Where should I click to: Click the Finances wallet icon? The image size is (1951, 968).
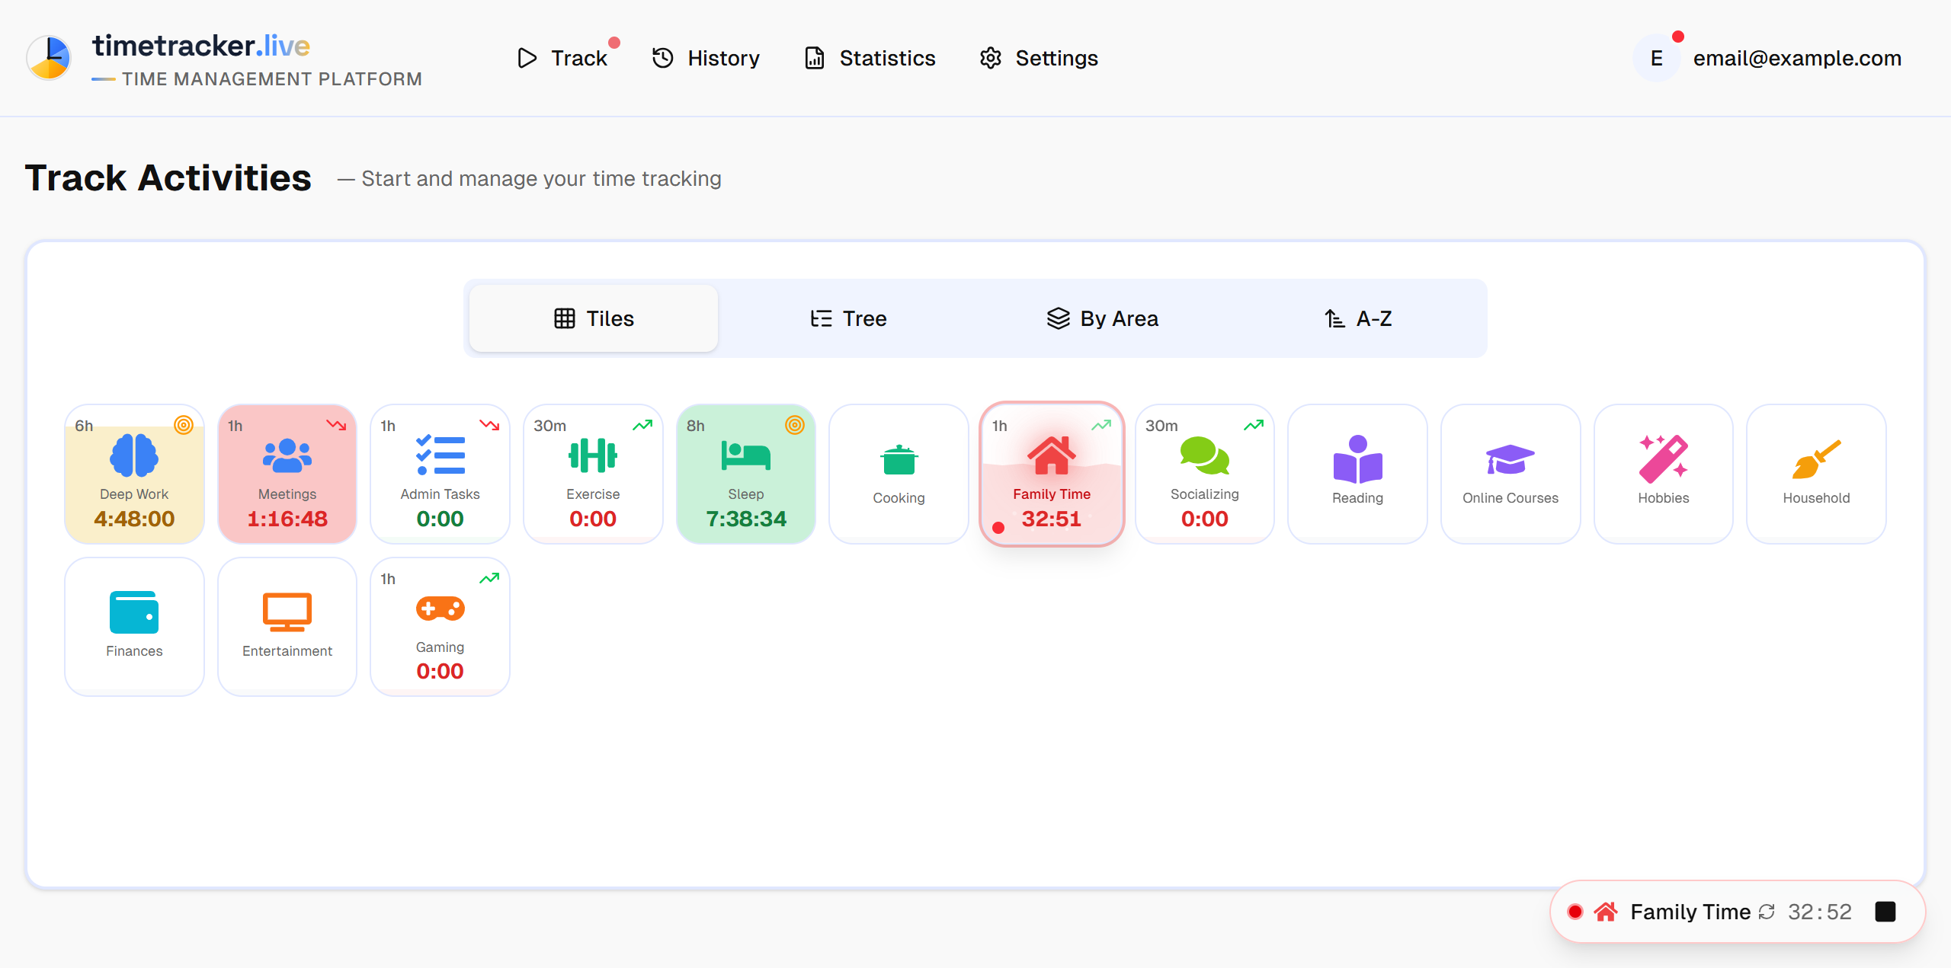pos(134,612)
